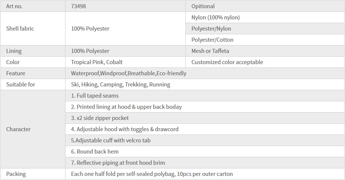This screenshot has height=180, width=345.
Task: Click the Waterproof, Windproof feature text
Action: 128,73
